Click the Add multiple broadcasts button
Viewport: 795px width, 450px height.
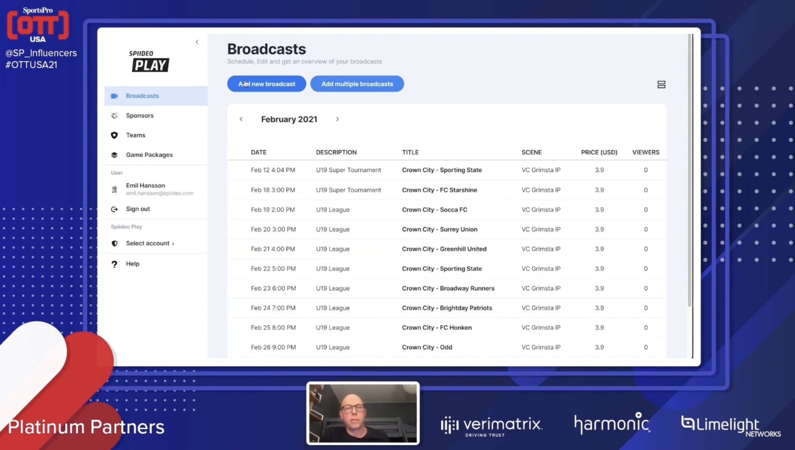tap(357, 84)
